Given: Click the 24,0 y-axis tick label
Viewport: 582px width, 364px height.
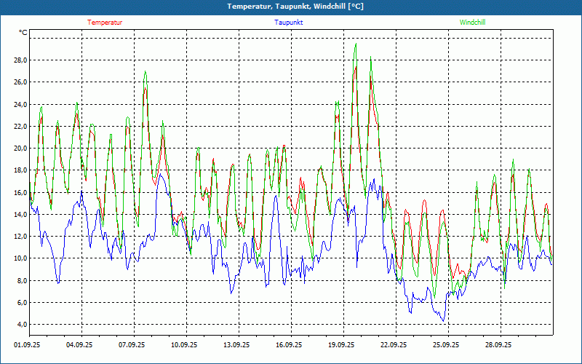Looking at the screenshot, I should 20,105.
